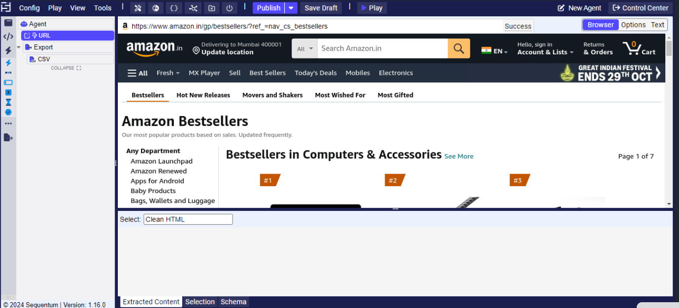The image size is (679, 308).
Task: Expand the Account & Lists menu
Action: tap(545, 52)
